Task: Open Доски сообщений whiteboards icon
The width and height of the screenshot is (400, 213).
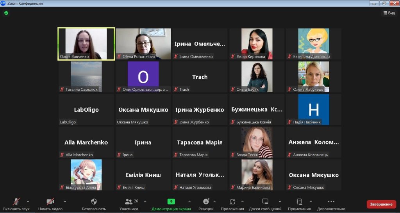Action: 265,202
